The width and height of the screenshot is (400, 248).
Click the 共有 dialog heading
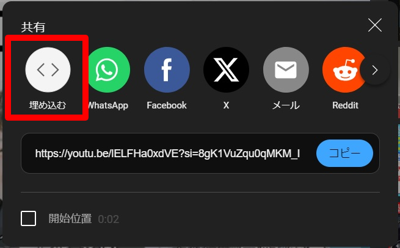pos(33,27)
